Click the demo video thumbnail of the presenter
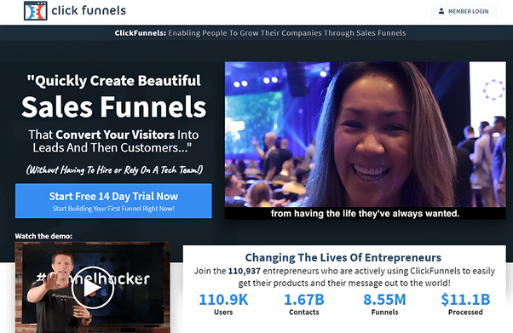 pyautogui.click(x=93, y=288)
